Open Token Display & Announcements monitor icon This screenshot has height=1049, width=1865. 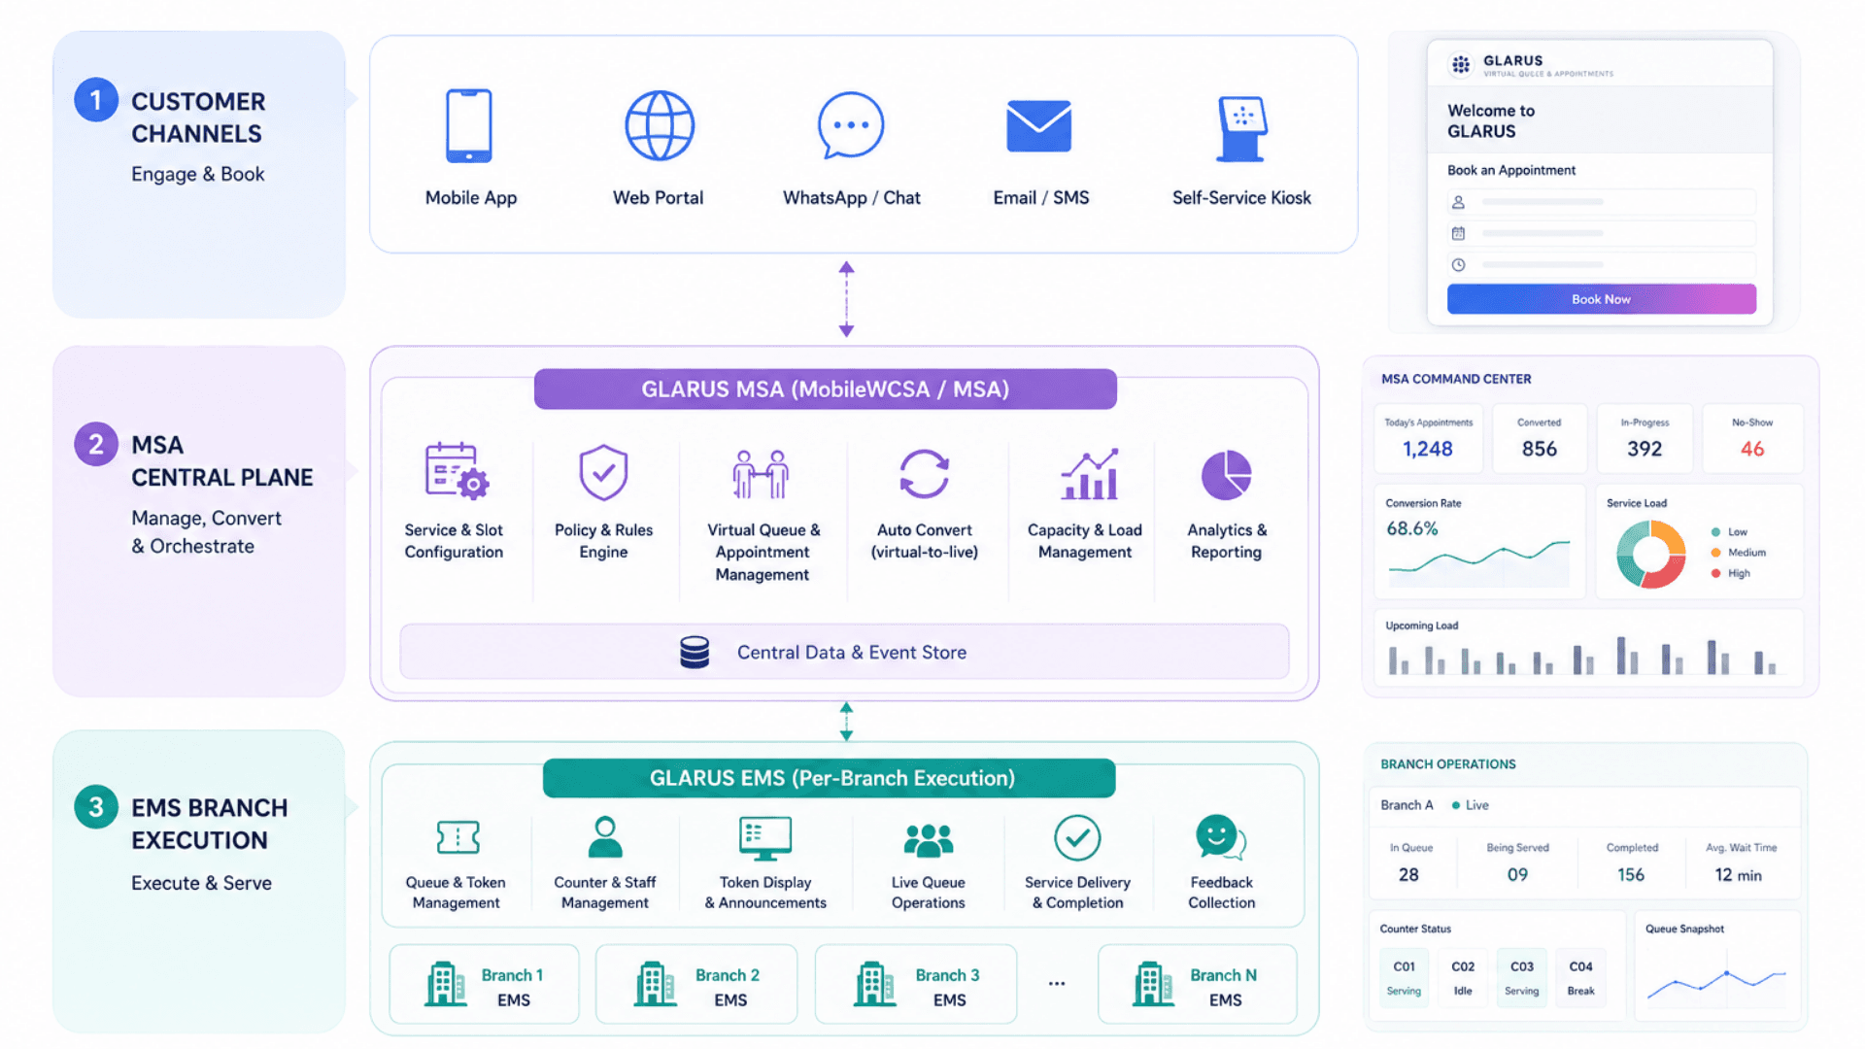click(x=765, y=838)
